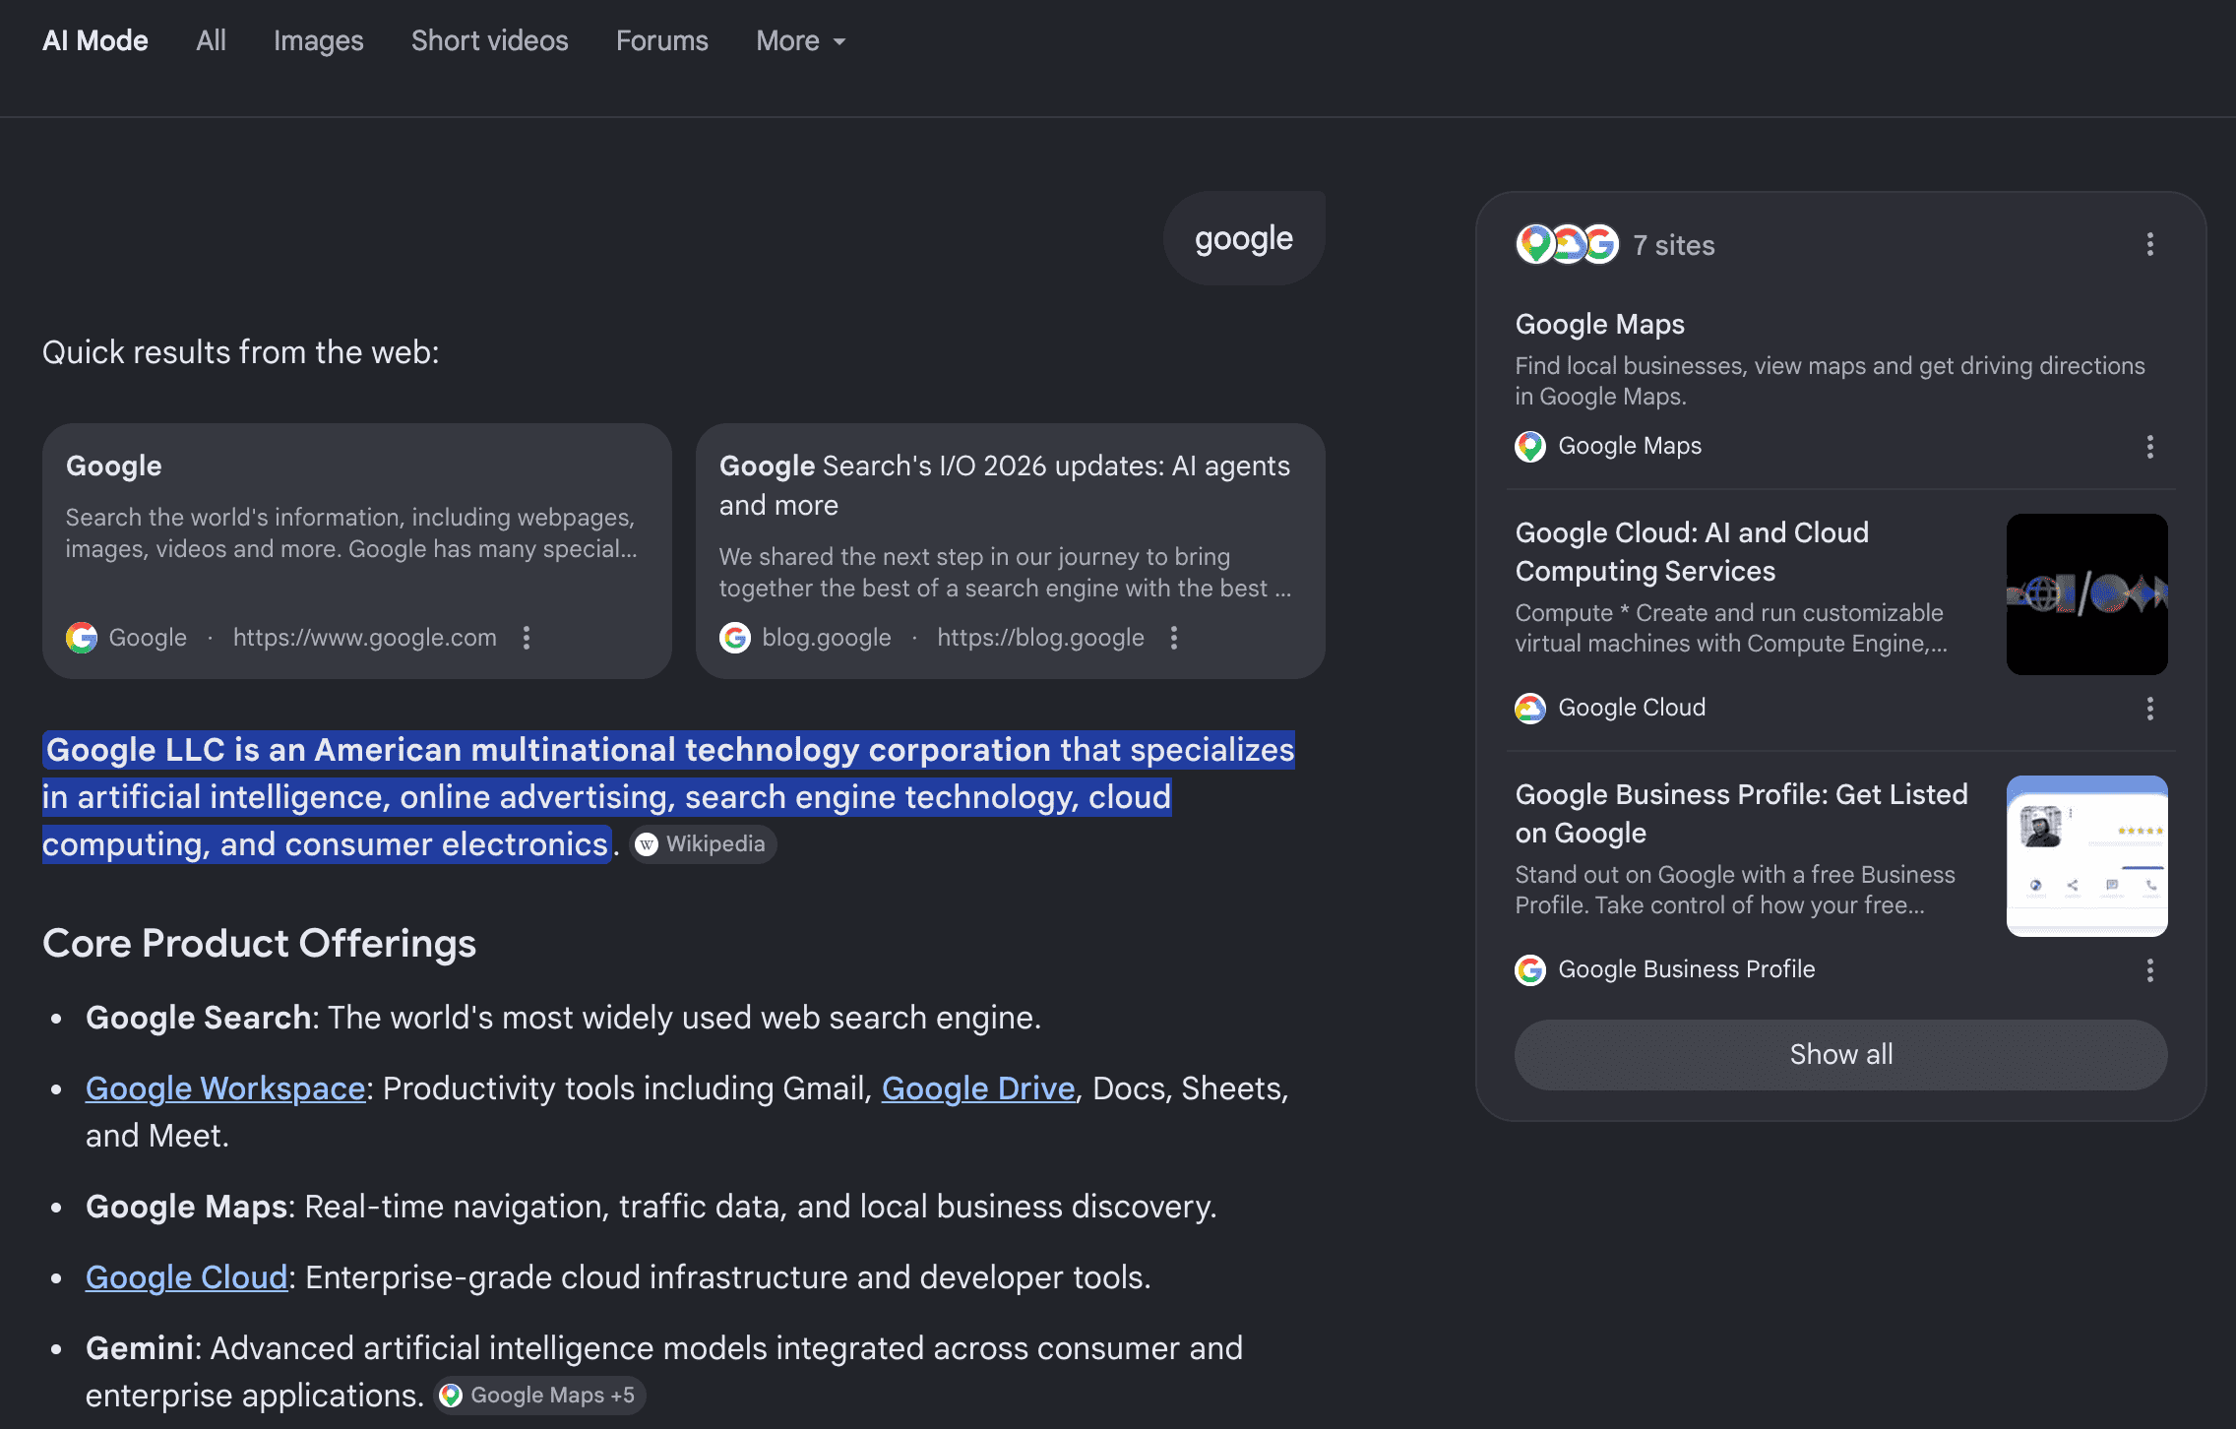Follow the Google Drive link
Viewport: 2236px width, 1429px height.
[978, 1088]
